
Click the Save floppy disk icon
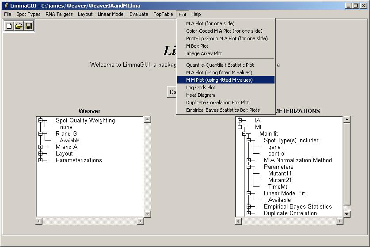point(28,27)
